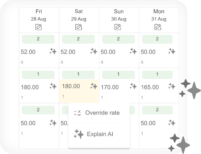Click green badge 2 in Monday's bottom row
This screenshot has width=201, height=154.
point(157,110)
